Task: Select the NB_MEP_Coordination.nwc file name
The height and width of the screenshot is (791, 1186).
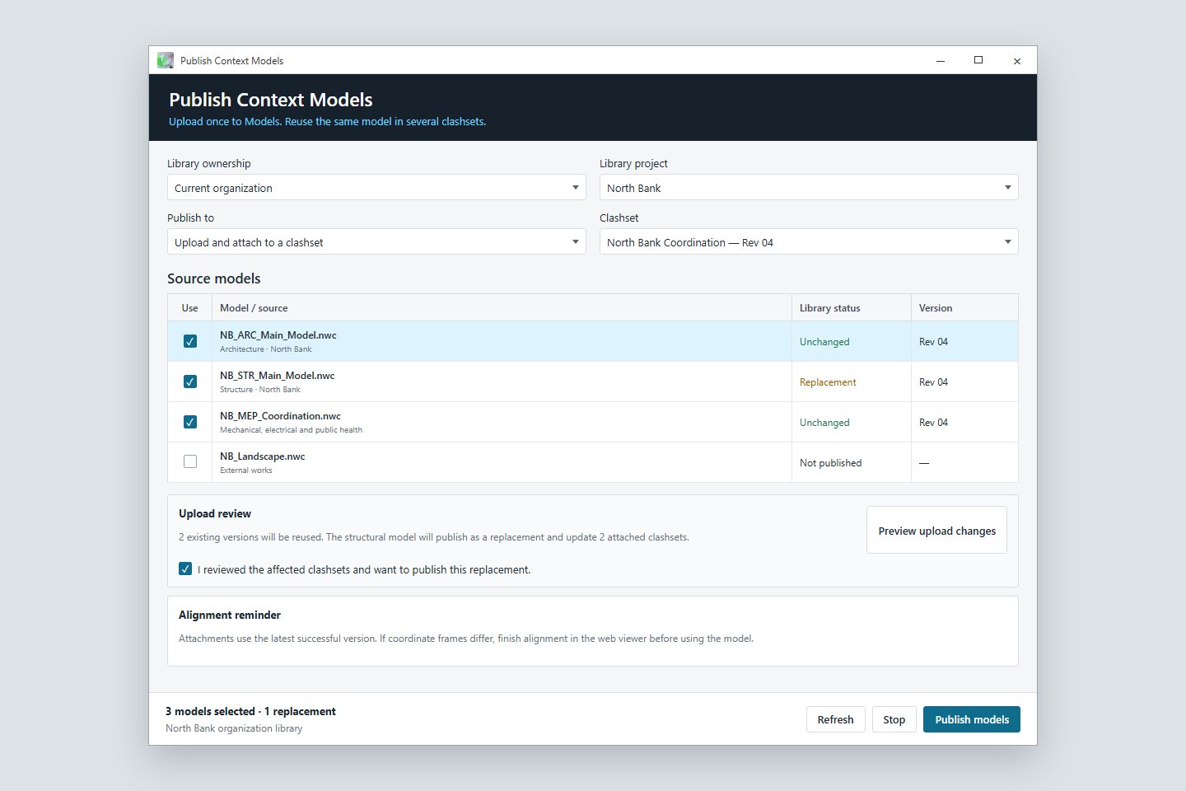Action: [280, 416]
